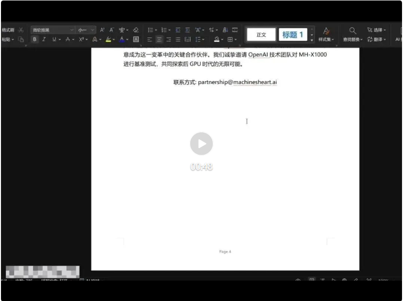Image resolution: width=403 pixels, height=301 pixels.
Task: Click the numbered list icon
Action: [164, 30]
